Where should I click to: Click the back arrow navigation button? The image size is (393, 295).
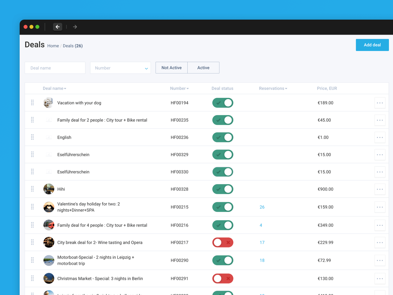[x=58, y=27]
